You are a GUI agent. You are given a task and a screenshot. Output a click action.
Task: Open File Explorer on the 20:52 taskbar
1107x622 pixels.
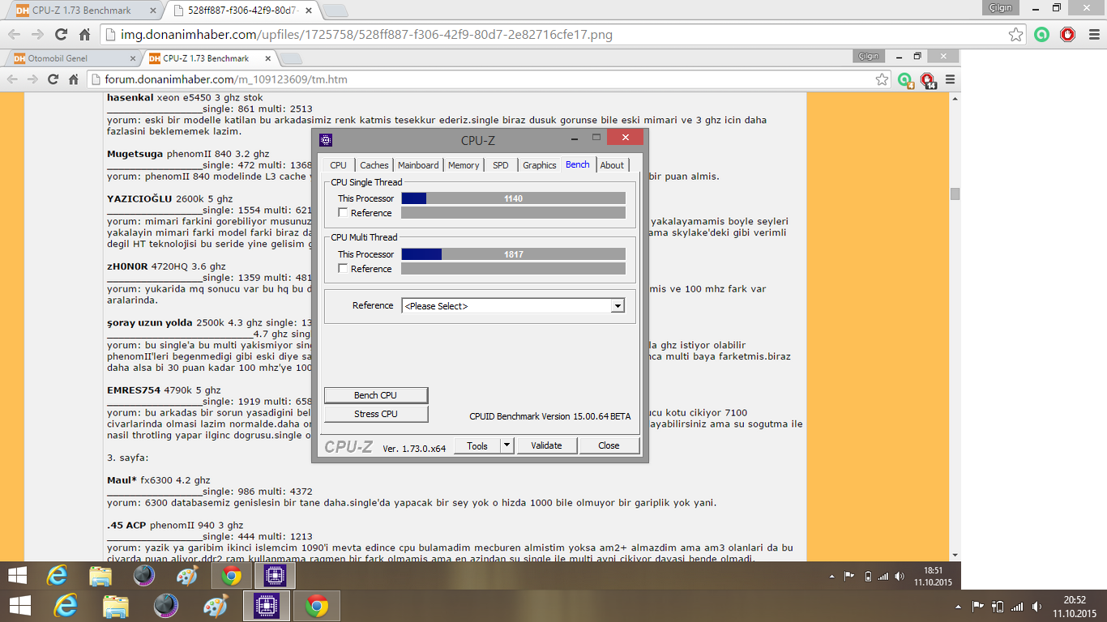click(116, 606)
